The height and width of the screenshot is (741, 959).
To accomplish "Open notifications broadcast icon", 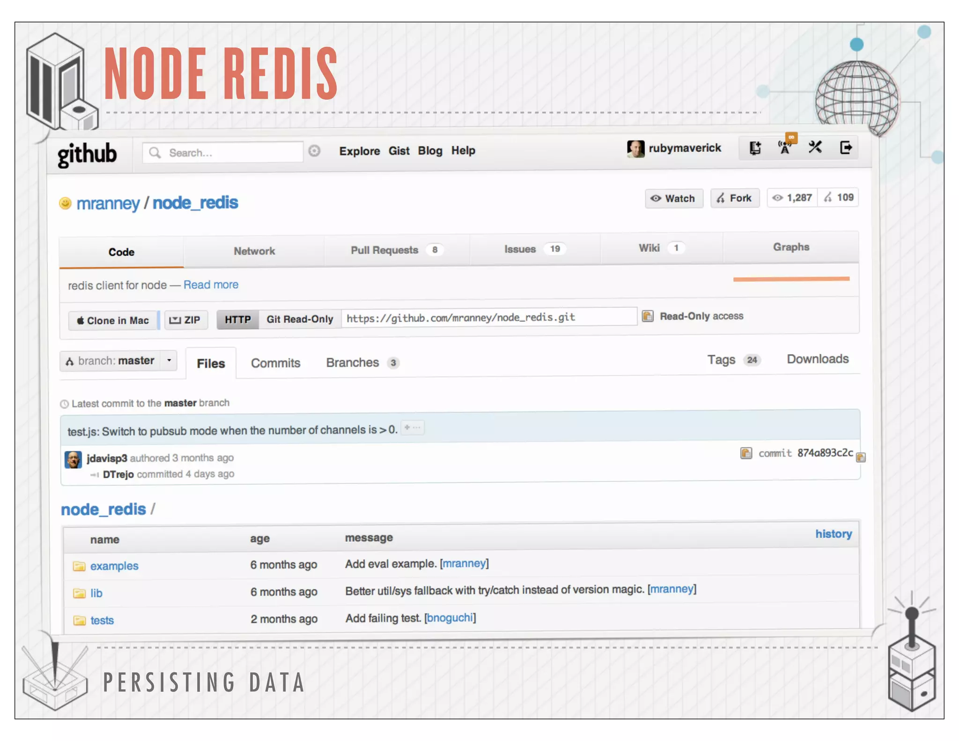I will tap(785, 148).
